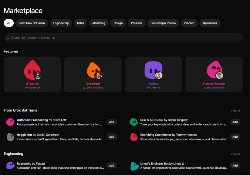Open the Marketing category
This screenshot has height=175, width=250.
(99, 23)
